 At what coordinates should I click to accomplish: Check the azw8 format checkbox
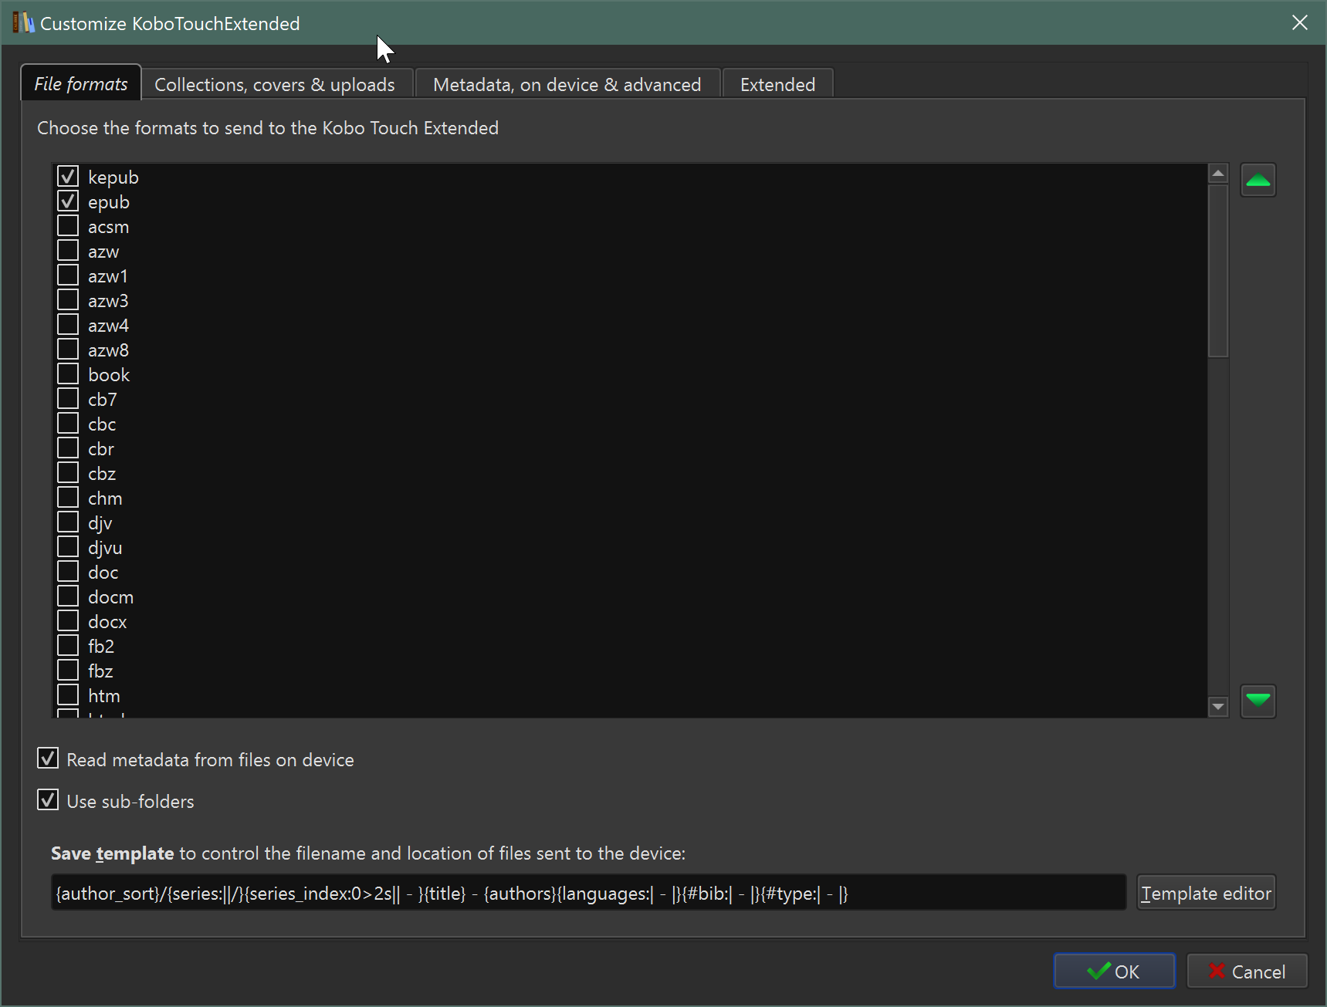pyautogui.click(x=68, y=350)
